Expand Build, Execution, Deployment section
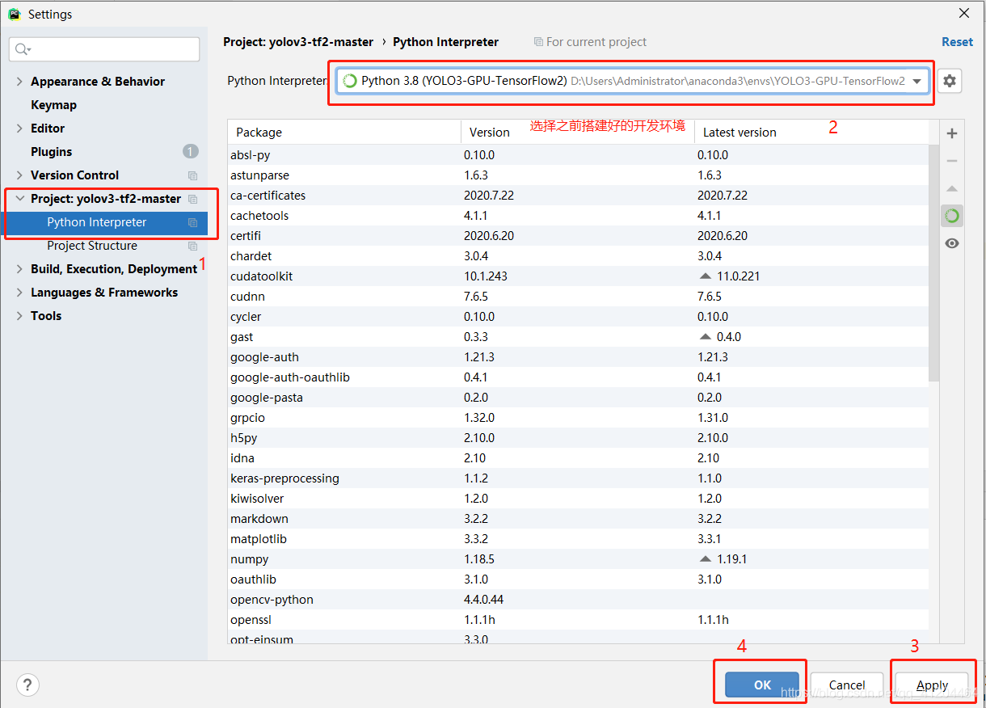Viewport: 986px width, 708px height. point(19,269)
